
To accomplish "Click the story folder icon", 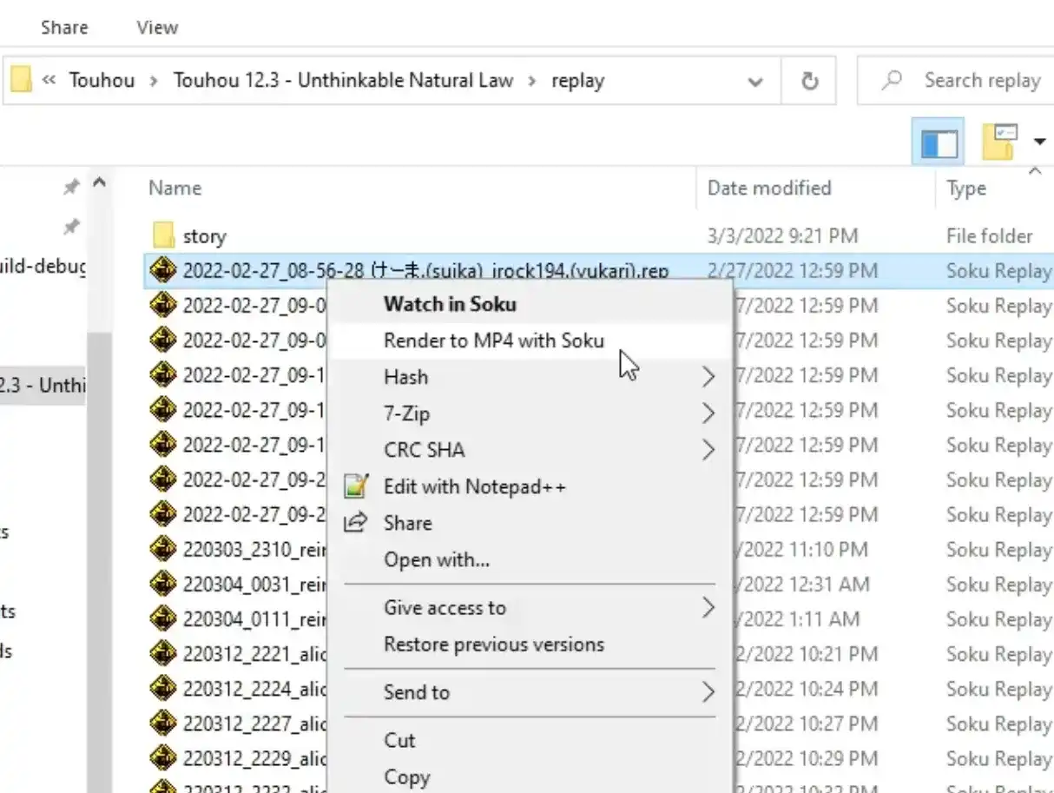I will (163, 235).
